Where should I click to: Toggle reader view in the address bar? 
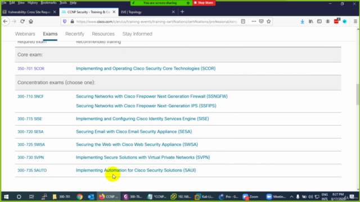tap(243, 21)
